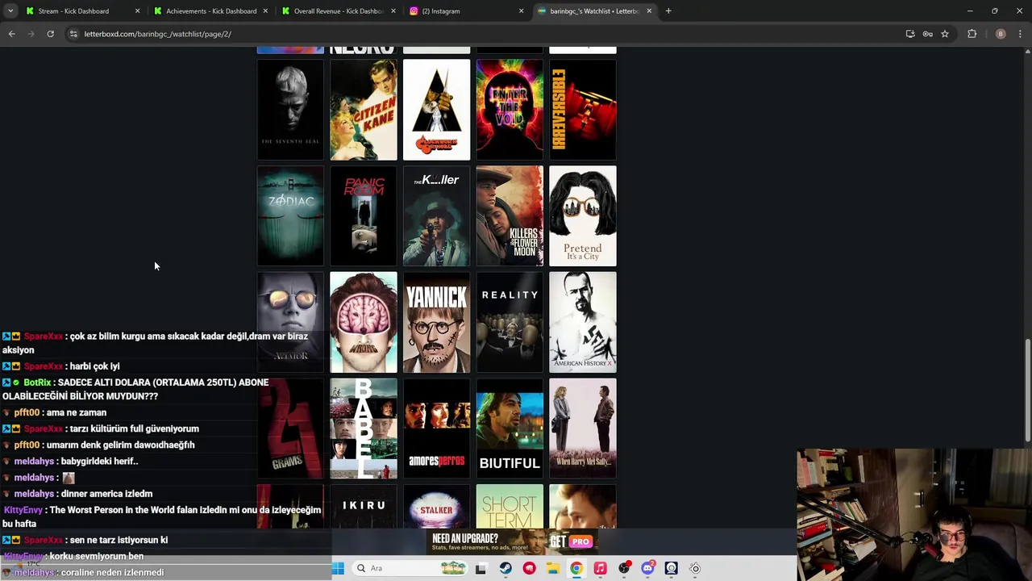
Task: Click KittyEnvy's 'The Worst Person in the World' message
Action: click(161, 516)
